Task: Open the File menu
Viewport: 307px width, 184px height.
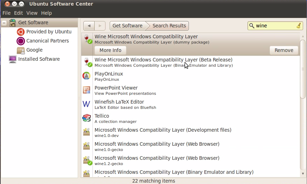Action: [x=6, y=13]
